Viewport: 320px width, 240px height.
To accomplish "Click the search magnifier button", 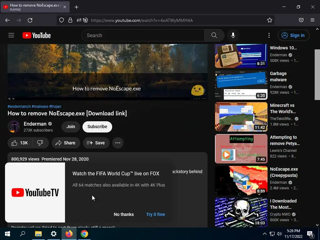I will pos(214,35).
